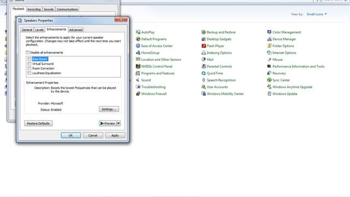The image size is (350, 197).
Task: Open the View by Small icons dropdown
Action: 317,14
